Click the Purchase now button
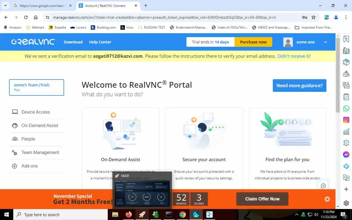This screenshot has height=220, width=352. click(253, 42)
